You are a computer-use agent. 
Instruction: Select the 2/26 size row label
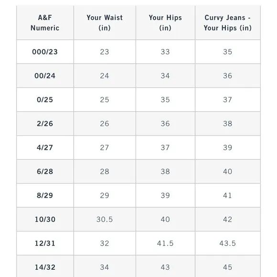45,124
